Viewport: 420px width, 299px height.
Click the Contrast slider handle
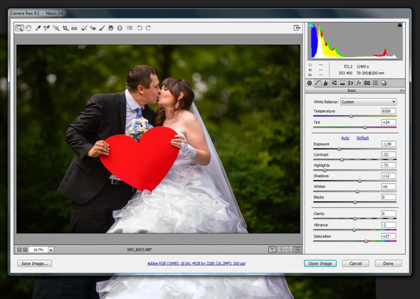point(342,159)
